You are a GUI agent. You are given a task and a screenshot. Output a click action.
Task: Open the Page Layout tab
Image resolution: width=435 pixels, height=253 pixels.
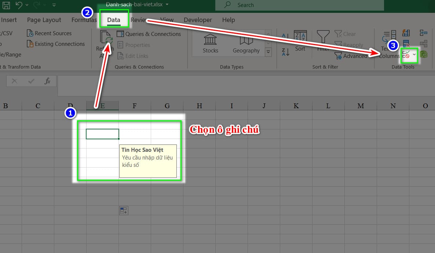pyautogui.click(x=44, y=20)
